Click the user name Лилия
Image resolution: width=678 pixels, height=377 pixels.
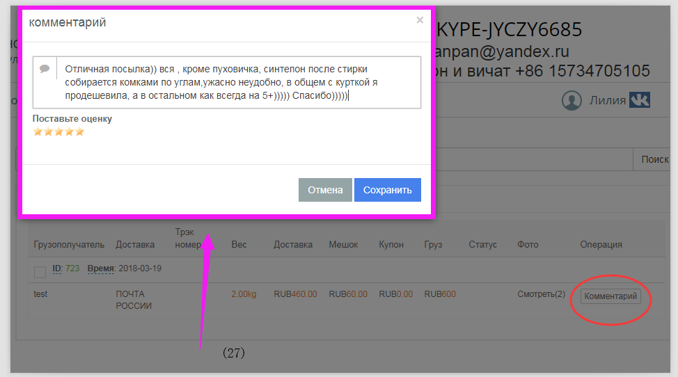tap(608, 100)
